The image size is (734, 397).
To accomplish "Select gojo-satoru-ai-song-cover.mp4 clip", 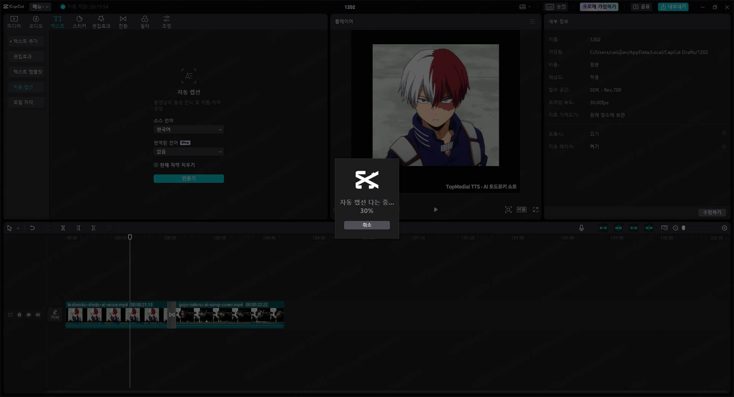I will point(230,315).
